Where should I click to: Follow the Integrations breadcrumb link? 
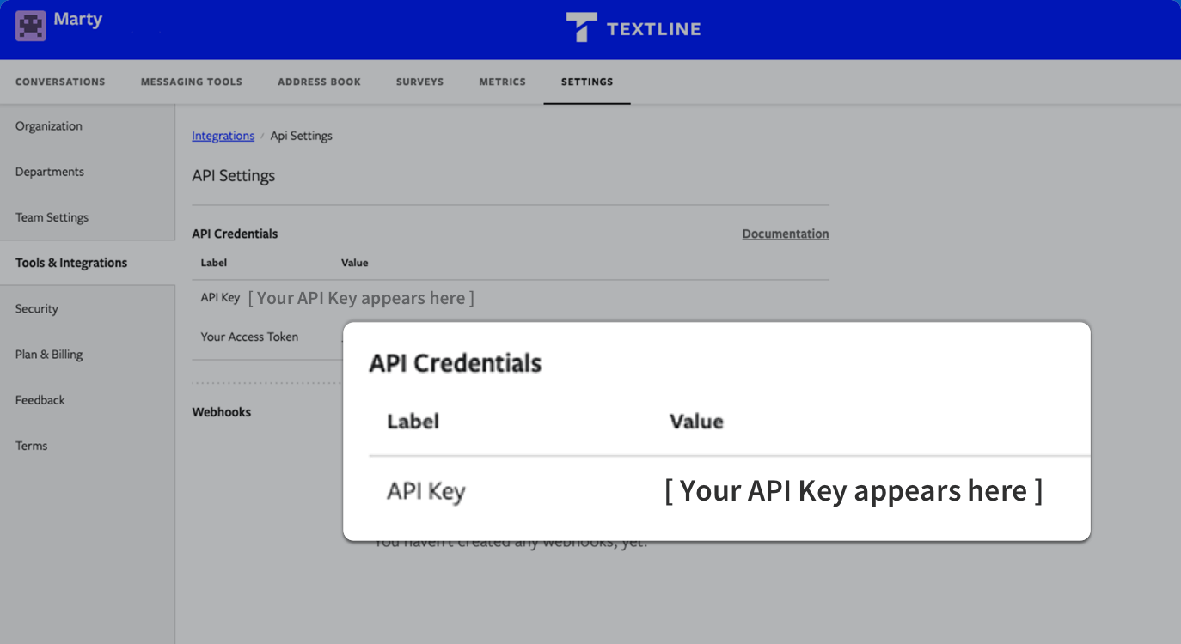coord(223,136)
